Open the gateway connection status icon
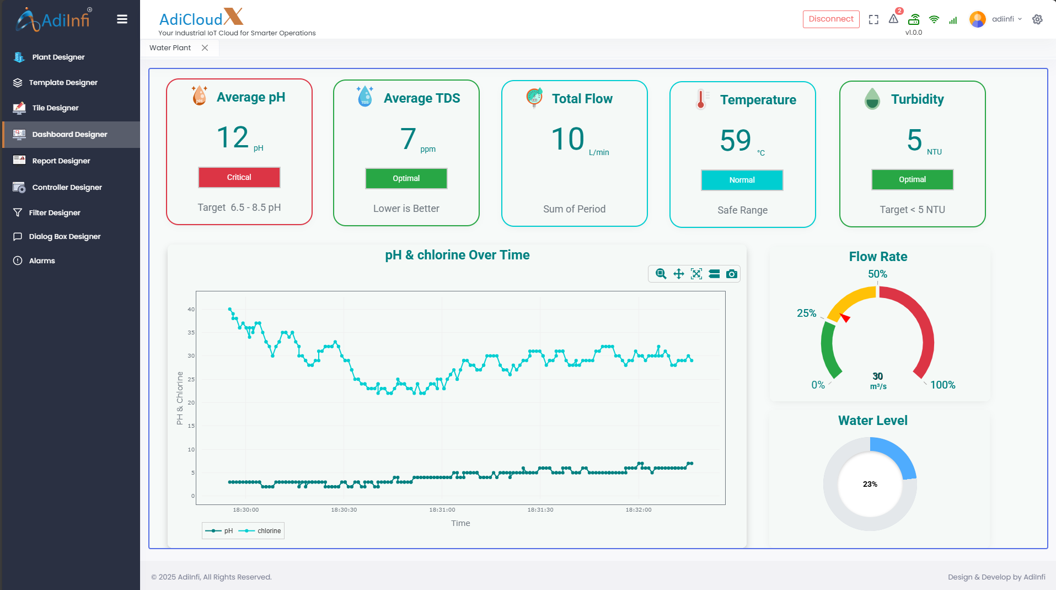Screen dimensions: 1056x590 (x=914, y=19)
